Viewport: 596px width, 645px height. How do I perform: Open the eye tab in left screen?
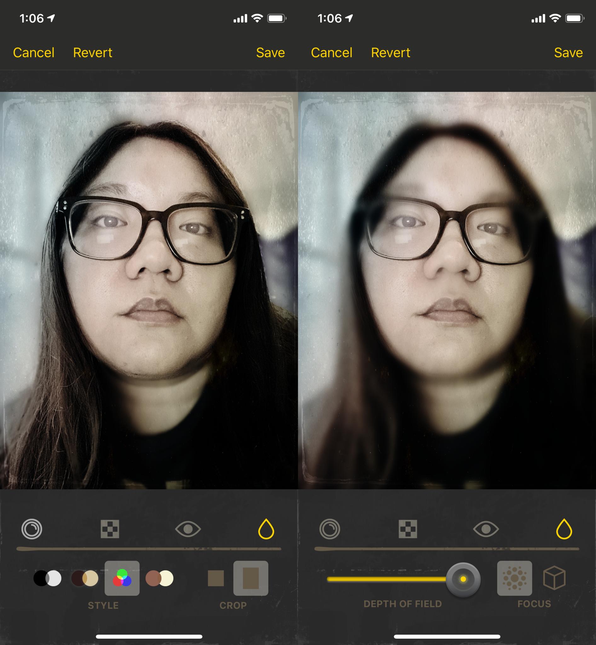188,529
